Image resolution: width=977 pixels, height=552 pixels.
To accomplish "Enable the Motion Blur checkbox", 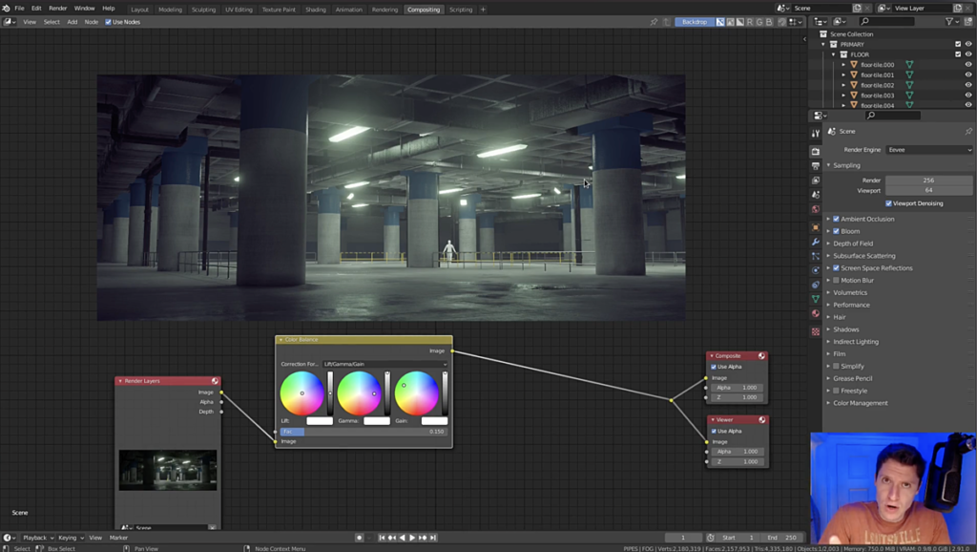I will click(836, 281).
